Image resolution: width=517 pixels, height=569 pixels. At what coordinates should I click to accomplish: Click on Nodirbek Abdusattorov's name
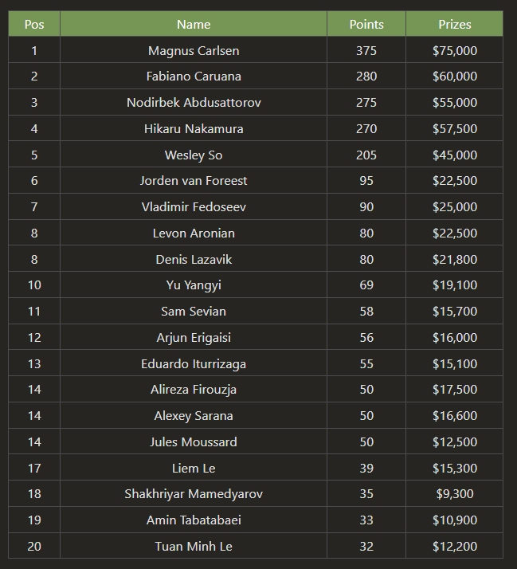[x=194, y=103]
